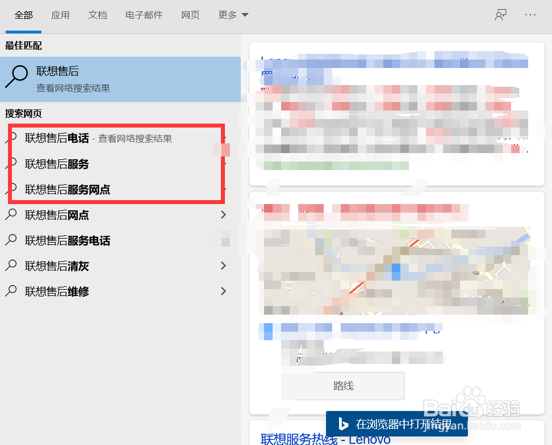The image size is (552, 445).
Task: Switch to the 文档 tab
Action: click(x=98, y=15)
